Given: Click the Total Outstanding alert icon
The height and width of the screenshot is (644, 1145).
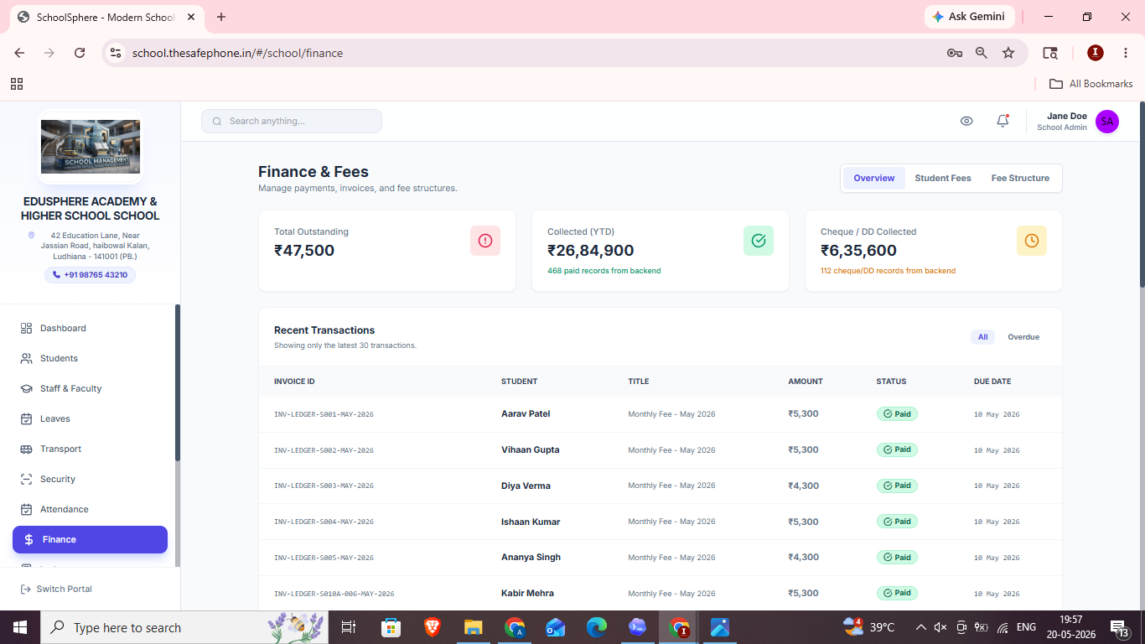Looking at the screenshot, I should pyautogui.click(x=485, y=241).
